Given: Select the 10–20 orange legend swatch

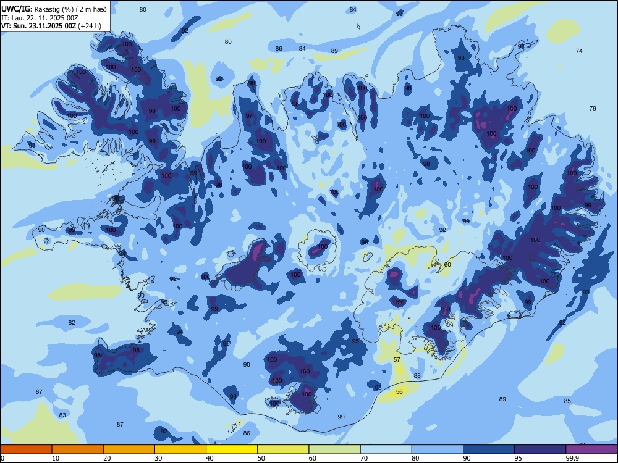Looking at the screenshot, I should [78, 449].
